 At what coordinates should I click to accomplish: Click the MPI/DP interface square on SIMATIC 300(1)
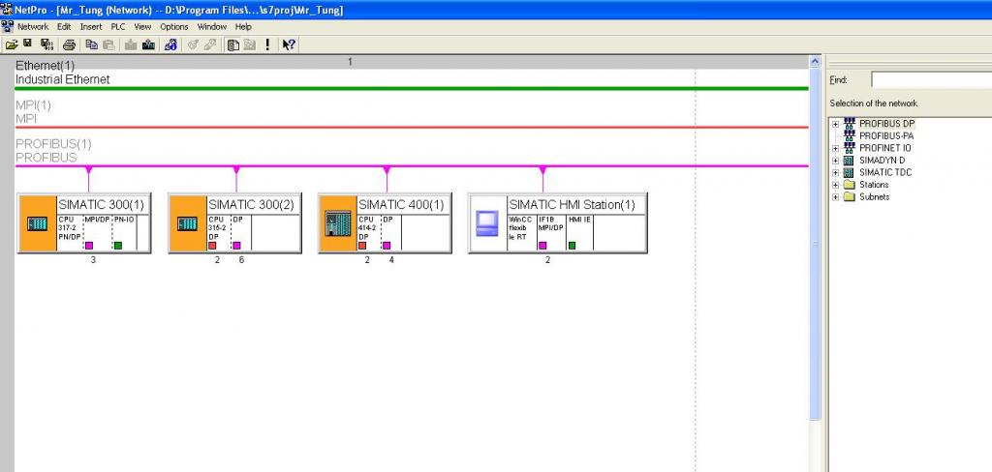click(89, 245)
